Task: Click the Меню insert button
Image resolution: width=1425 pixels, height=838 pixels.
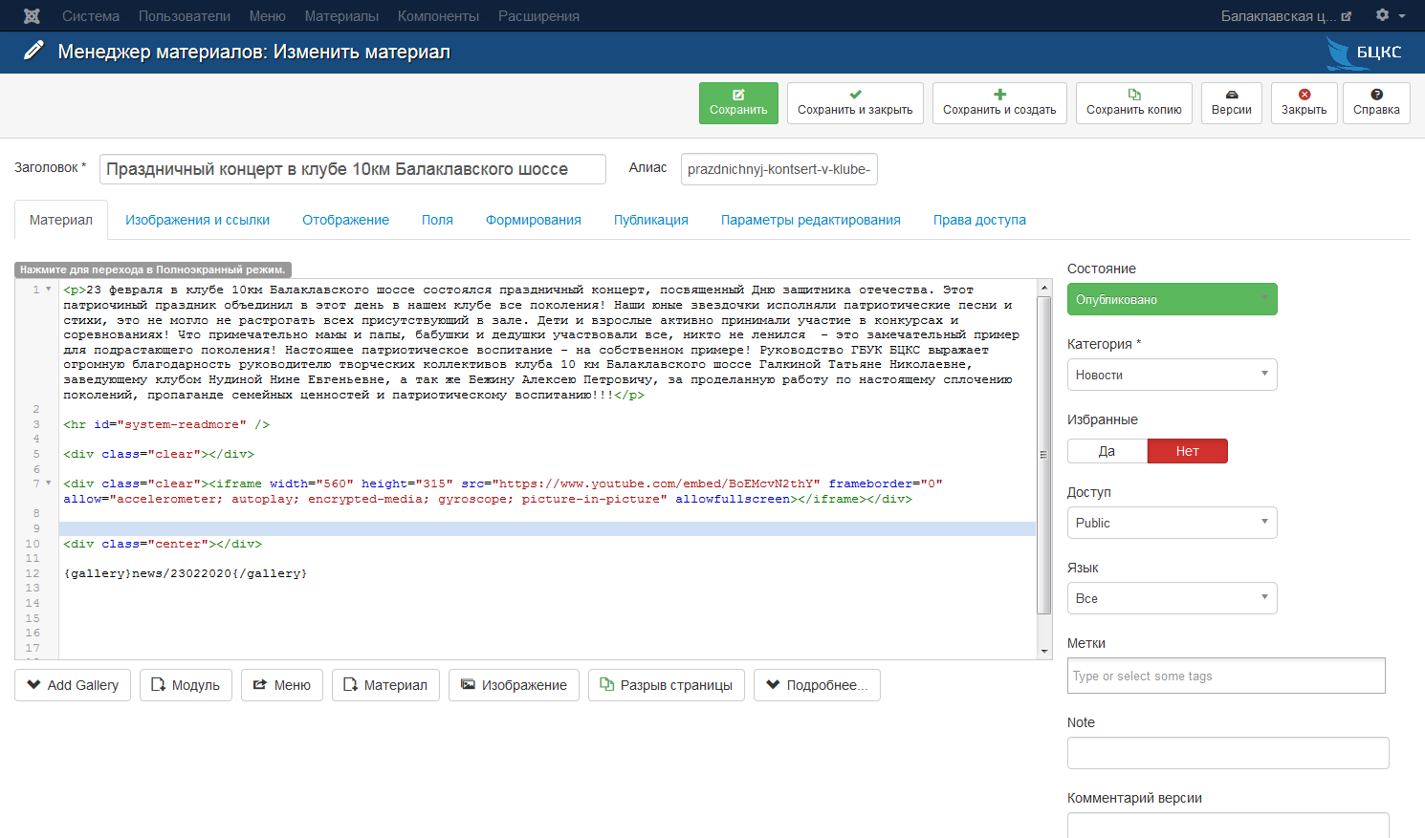Action: tap(282, 685)
